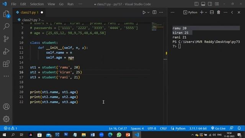Image resolution: width=245 pixels, height=138 pixels.
Task: Click the underlined 'age' on line 13
Action: 71,58
